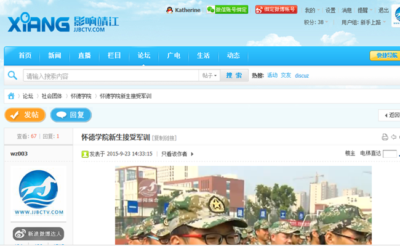Click the home icon in the breadcrumb

[x=11, y=96]
